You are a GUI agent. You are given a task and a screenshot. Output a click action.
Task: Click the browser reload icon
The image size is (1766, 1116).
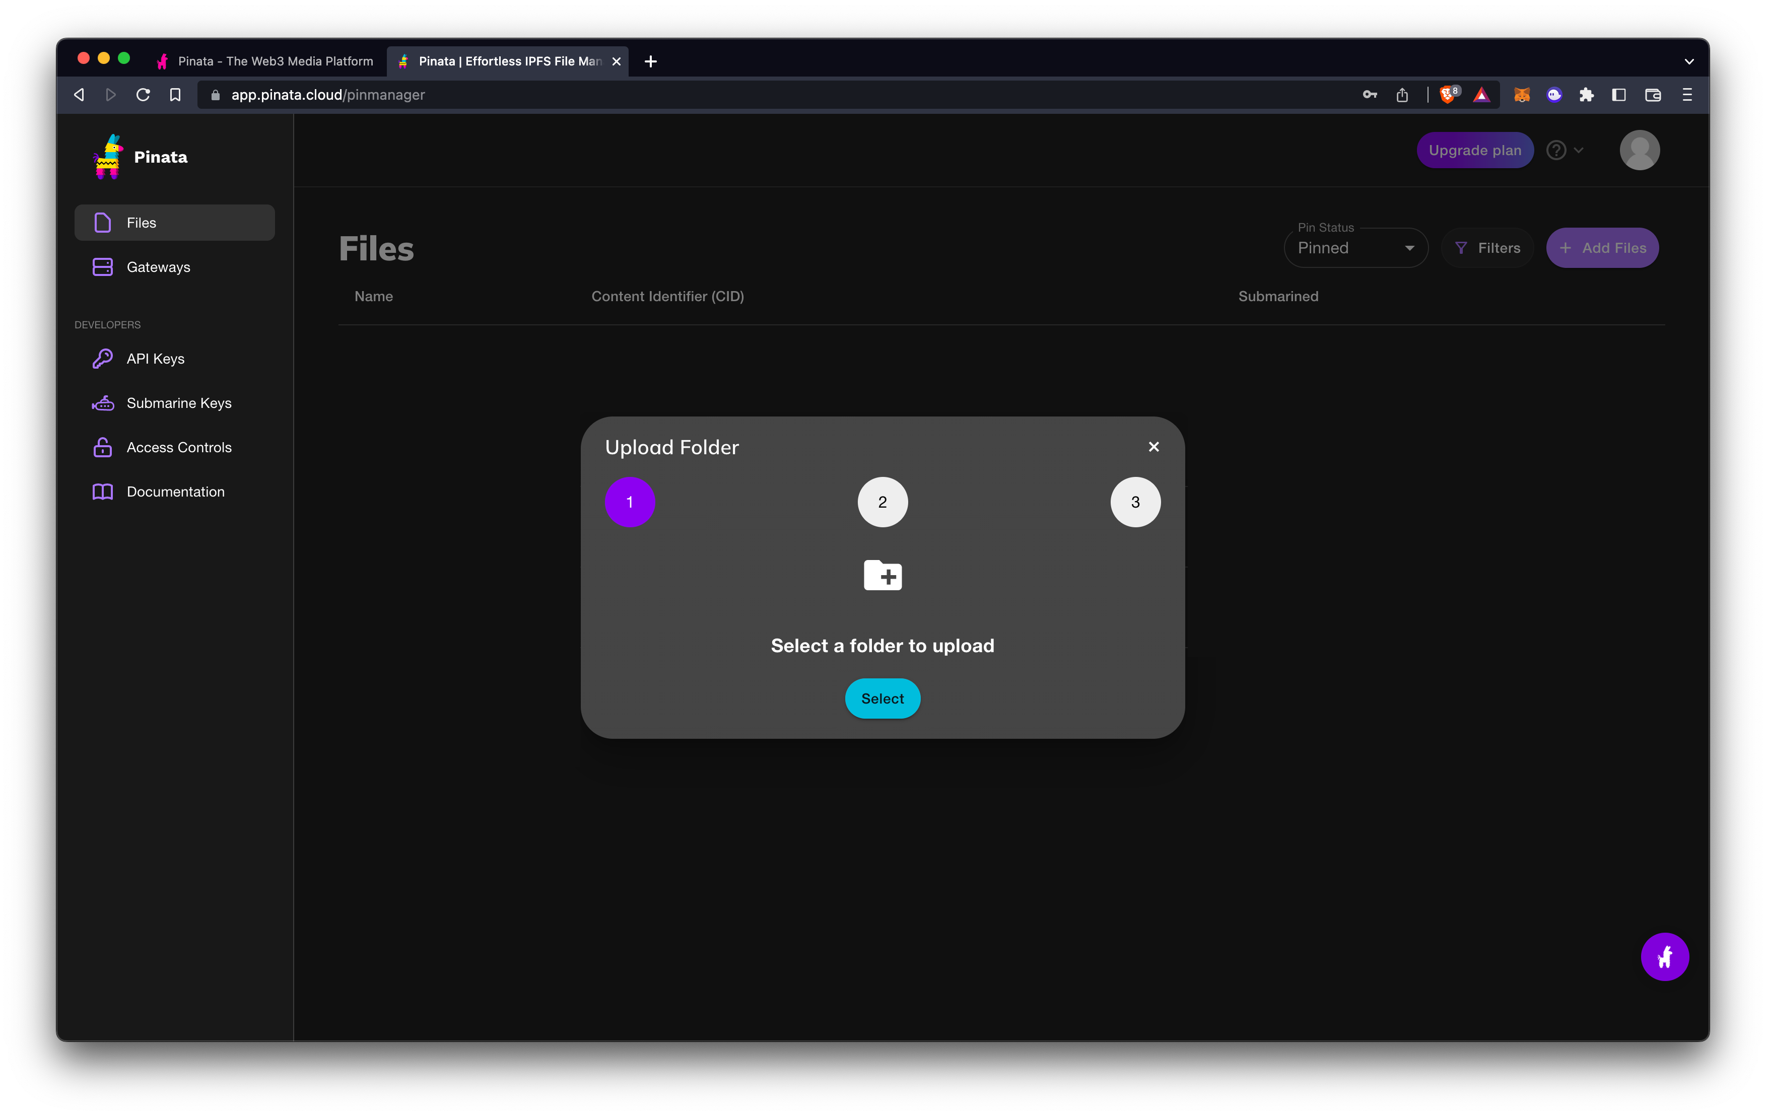point(143,95)
